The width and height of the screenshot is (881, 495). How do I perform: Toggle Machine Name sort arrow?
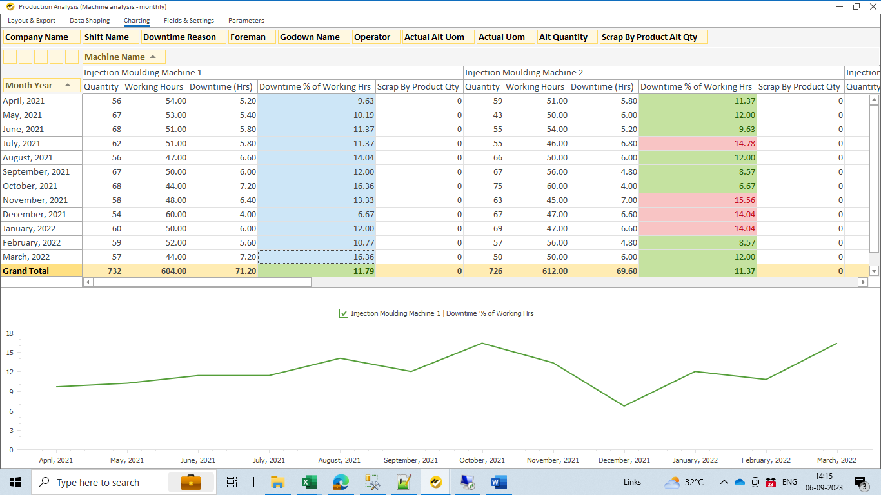[x=153, y=57]
